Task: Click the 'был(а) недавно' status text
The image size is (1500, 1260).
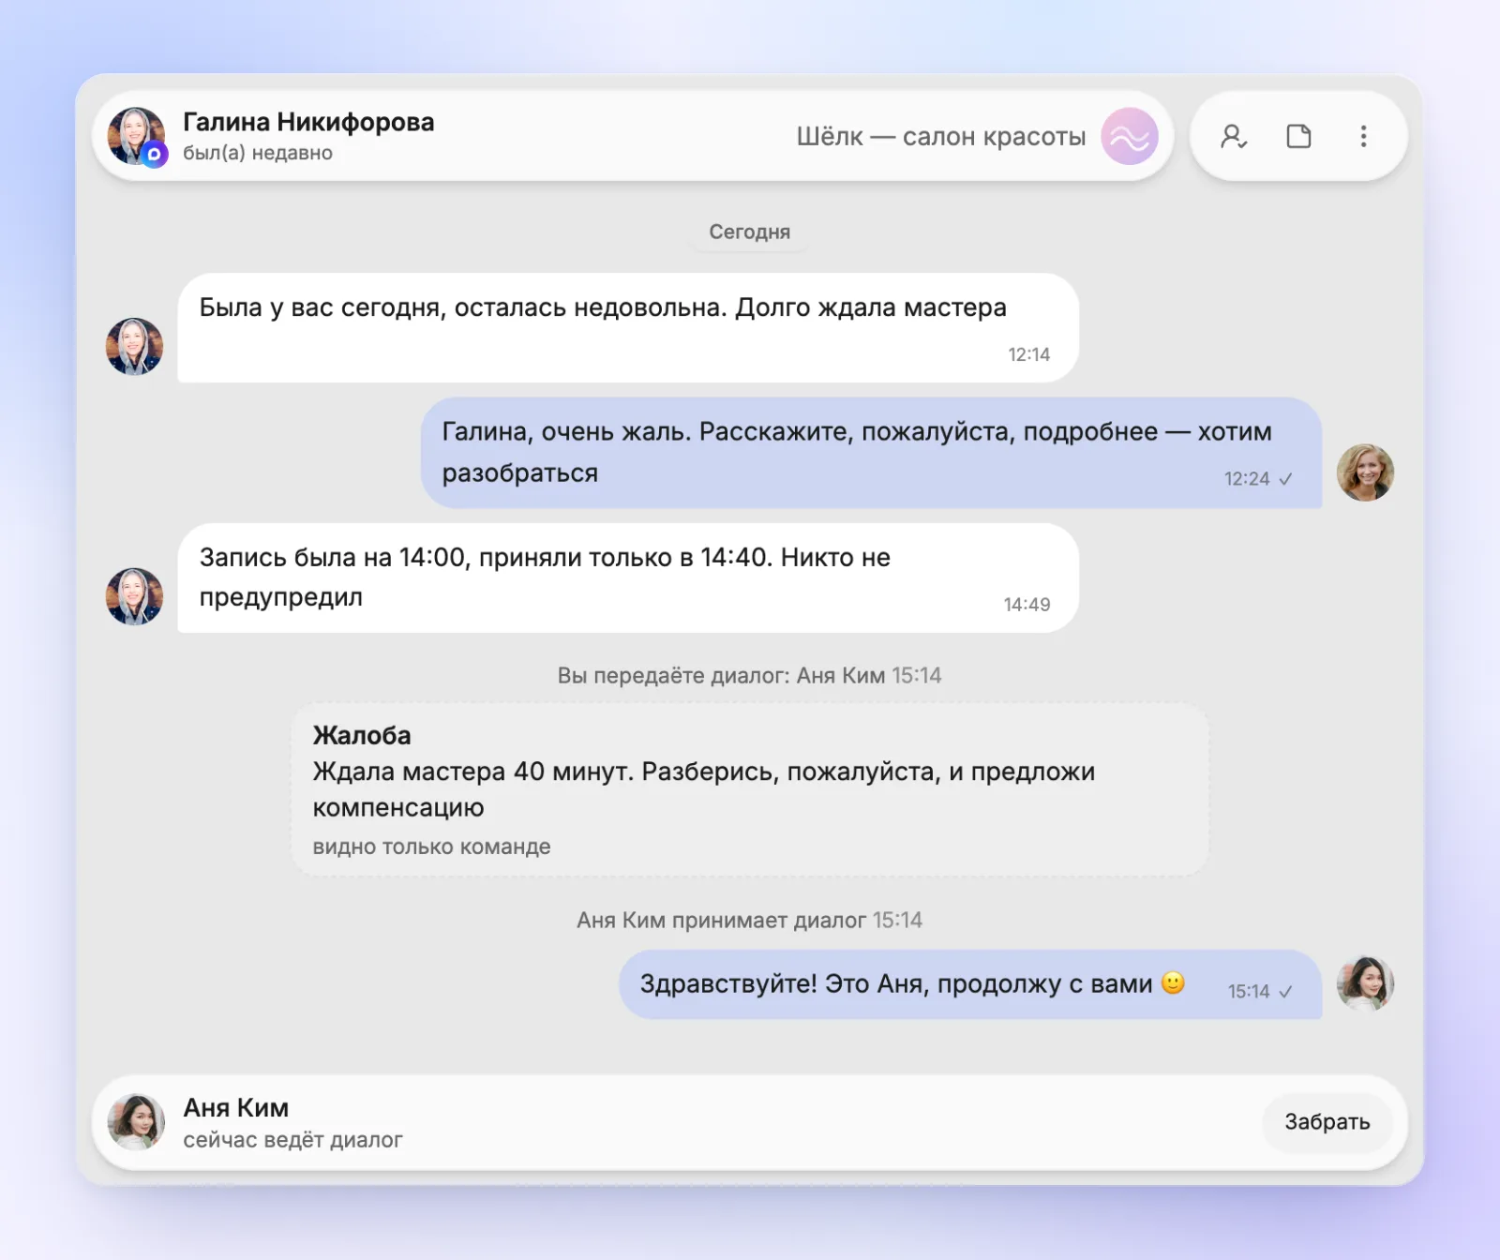Action: (x=258, y=153)
